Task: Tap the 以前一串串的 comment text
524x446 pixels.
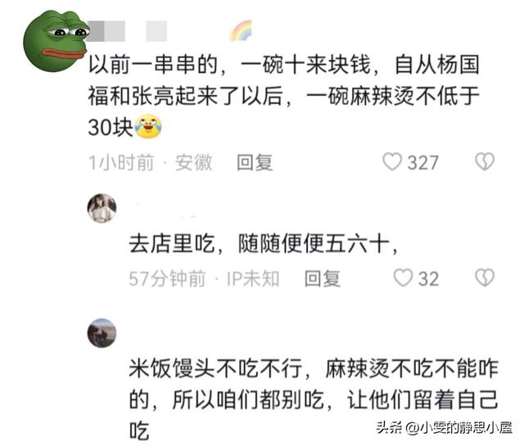Action: pyautogui.click(x=284, y=96)
